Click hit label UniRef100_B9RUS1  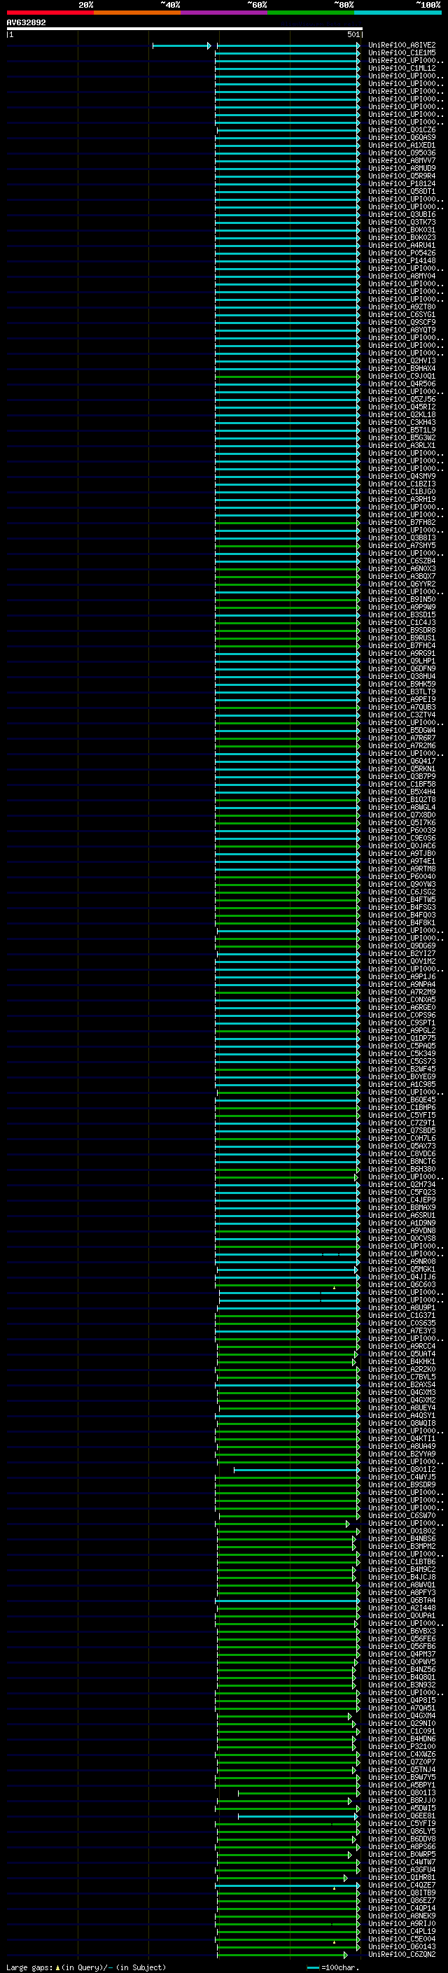tap(402, 637)
